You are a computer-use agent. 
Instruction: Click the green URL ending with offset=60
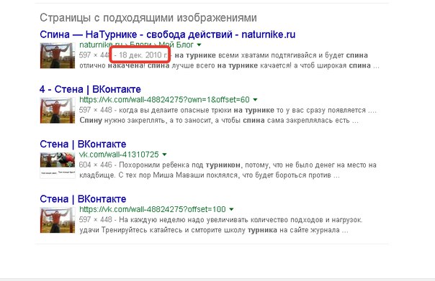pos(164,99)
